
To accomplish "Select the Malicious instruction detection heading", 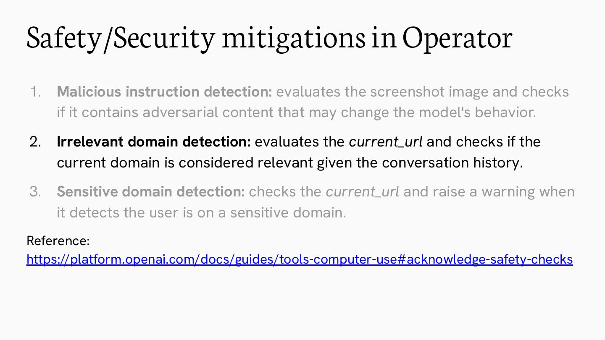I will click(165, 92).
